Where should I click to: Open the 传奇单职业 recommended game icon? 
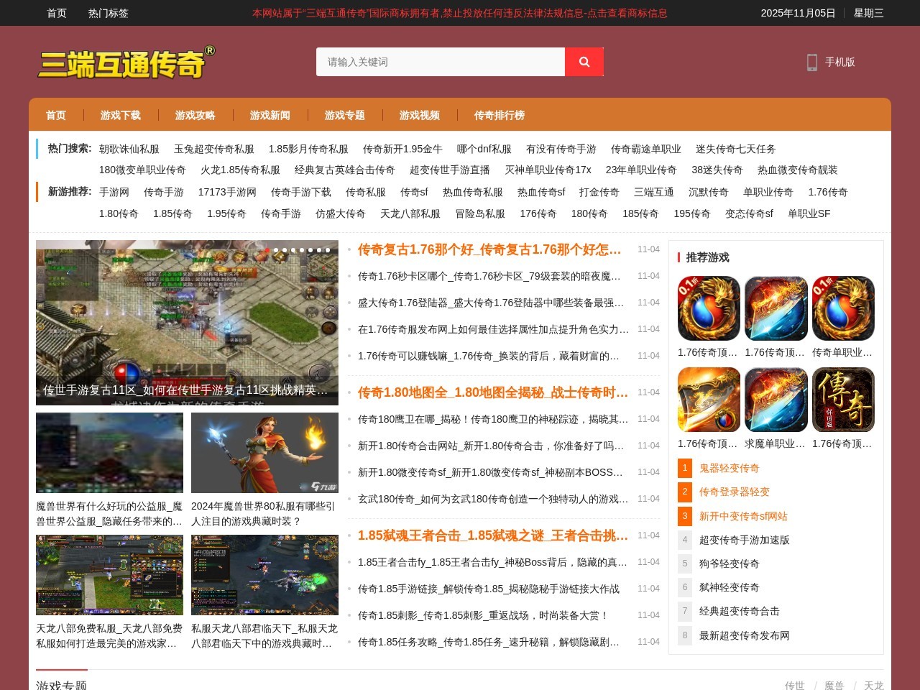tap(843, 308)
